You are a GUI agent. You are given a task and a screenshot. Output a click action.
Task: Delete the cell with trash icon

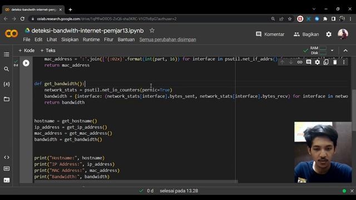[335, 62]
